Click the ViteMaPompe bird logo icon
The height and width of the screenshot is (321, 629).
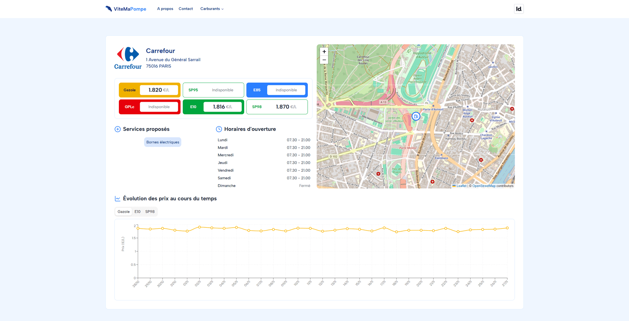[x=109, y=9]
